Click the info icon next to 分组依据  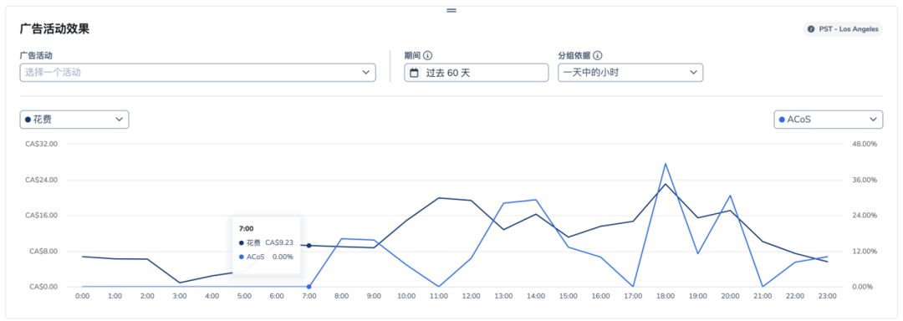tap(598, 56)
